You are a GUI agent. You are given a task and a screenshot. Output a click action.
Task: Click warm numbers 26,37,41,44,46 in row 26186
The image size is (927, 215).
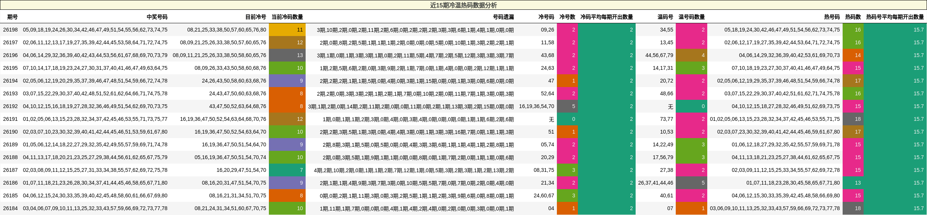pos(655,183)
